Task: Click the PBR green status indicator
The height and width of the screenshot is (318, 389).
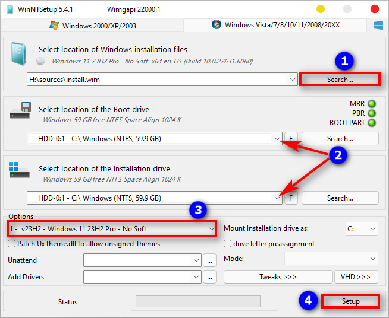Action: click(372, 113)
